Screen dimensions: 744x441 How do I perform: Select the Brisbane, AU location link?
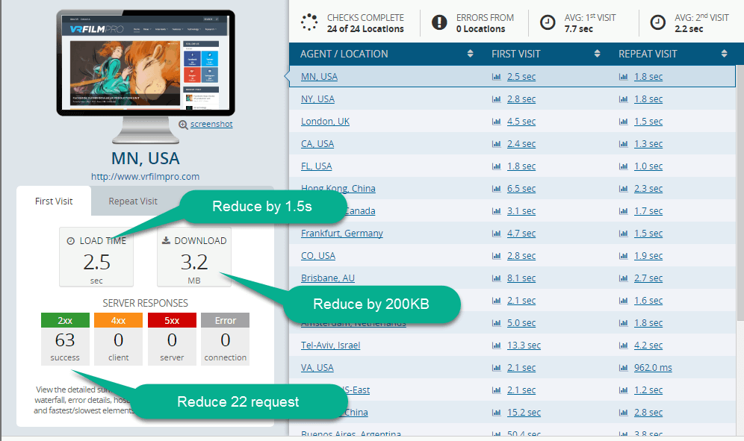coord(328,278)
